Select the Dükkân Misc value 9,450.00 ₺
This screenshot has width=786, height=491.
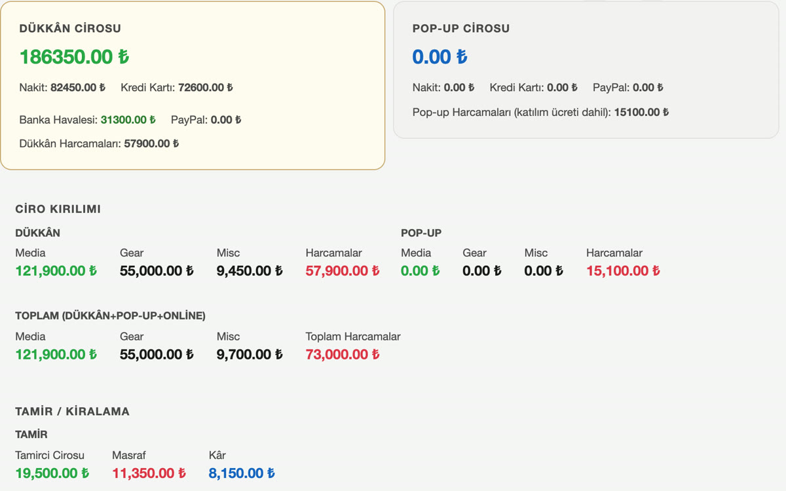[250, 270]
